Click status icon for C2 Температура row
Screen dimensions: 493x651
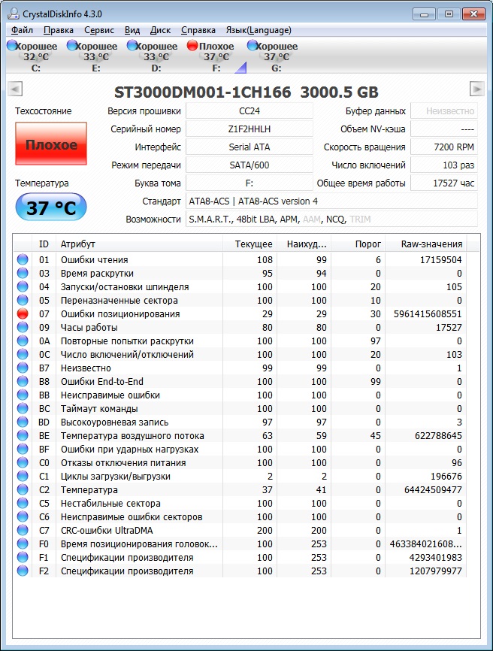[23, 489]
